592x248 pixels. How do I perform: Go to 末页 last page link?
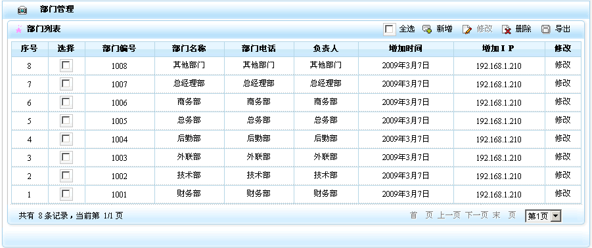(x=504, y=215)
